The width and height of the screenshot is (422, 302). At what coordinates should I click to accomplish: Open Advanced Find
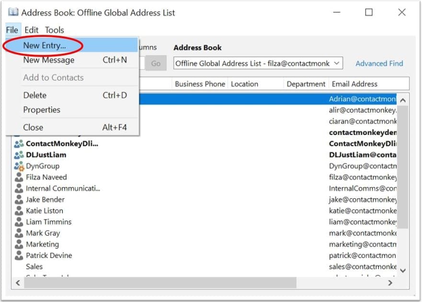tap(379, 63)
